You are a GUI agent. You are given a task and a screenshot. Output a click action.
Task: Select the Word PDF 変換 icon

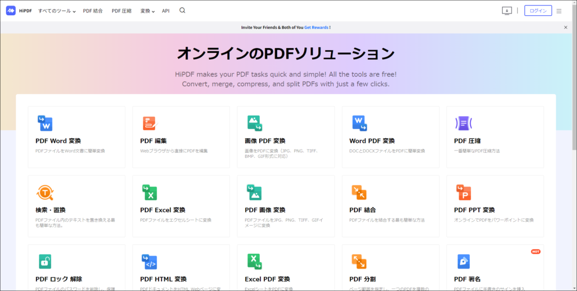[359, 124]
